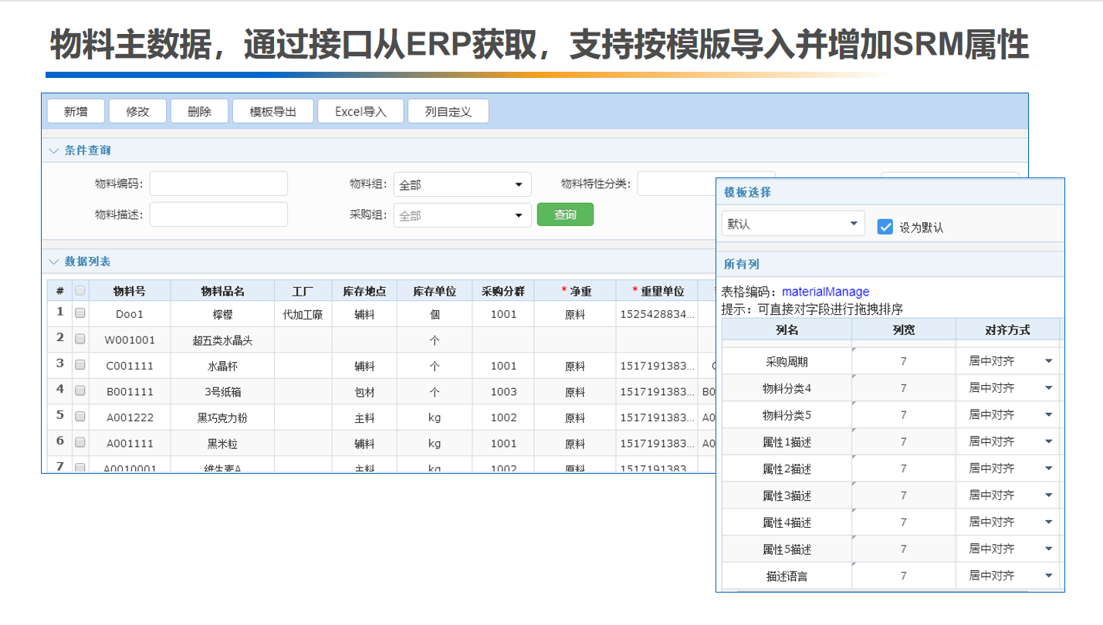Click the 新增 button in toolbar
Screen dimensions: 1103x625
point(76,111)
